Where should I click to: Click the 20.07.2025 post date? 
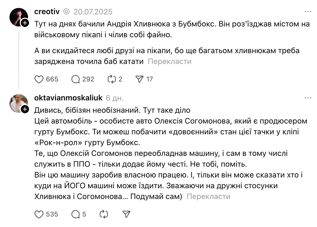click(x=93, y=12)
